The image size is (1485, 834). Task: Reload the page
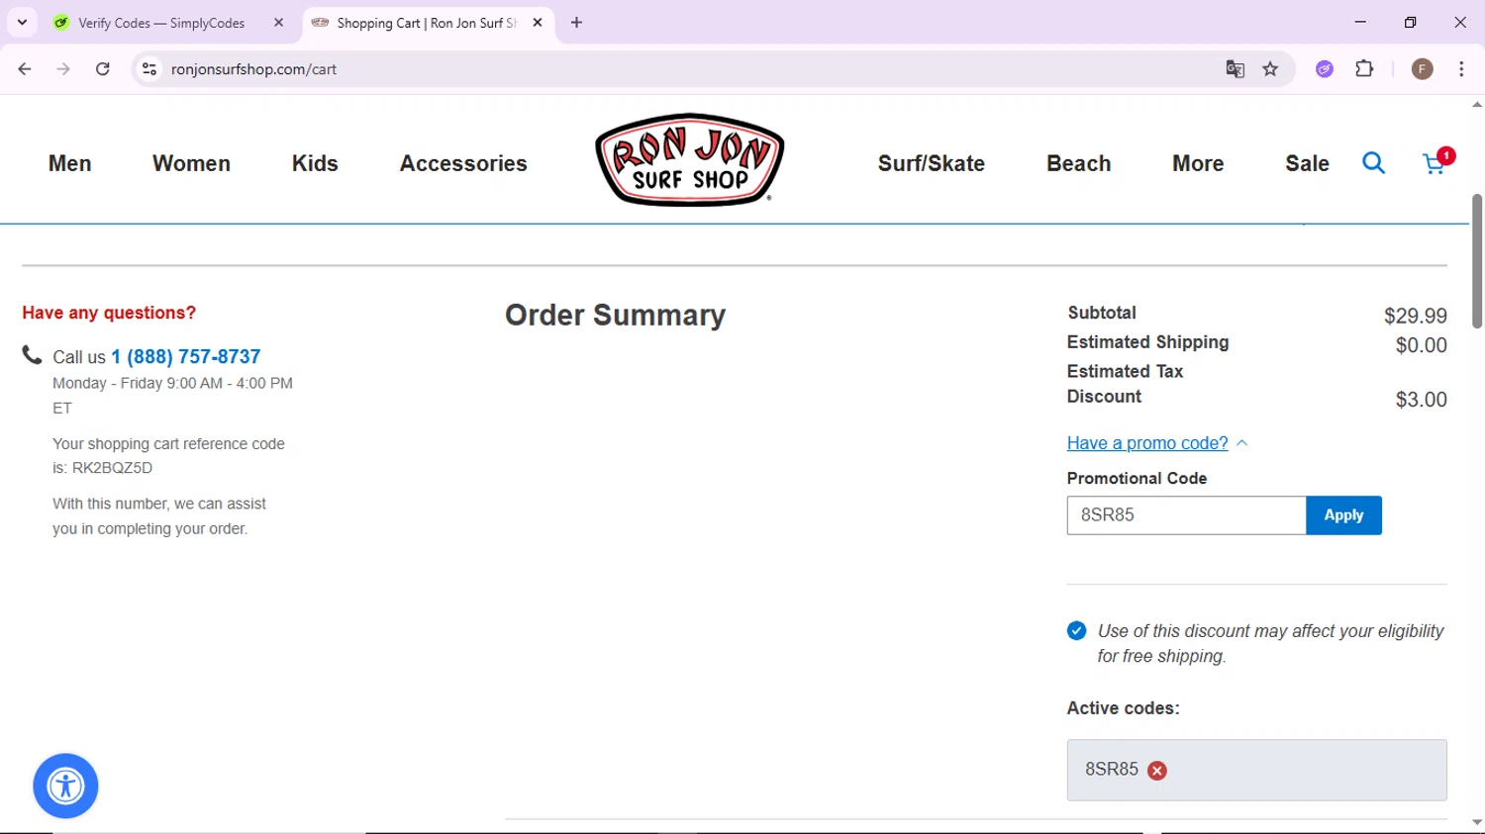click(103, 69)
